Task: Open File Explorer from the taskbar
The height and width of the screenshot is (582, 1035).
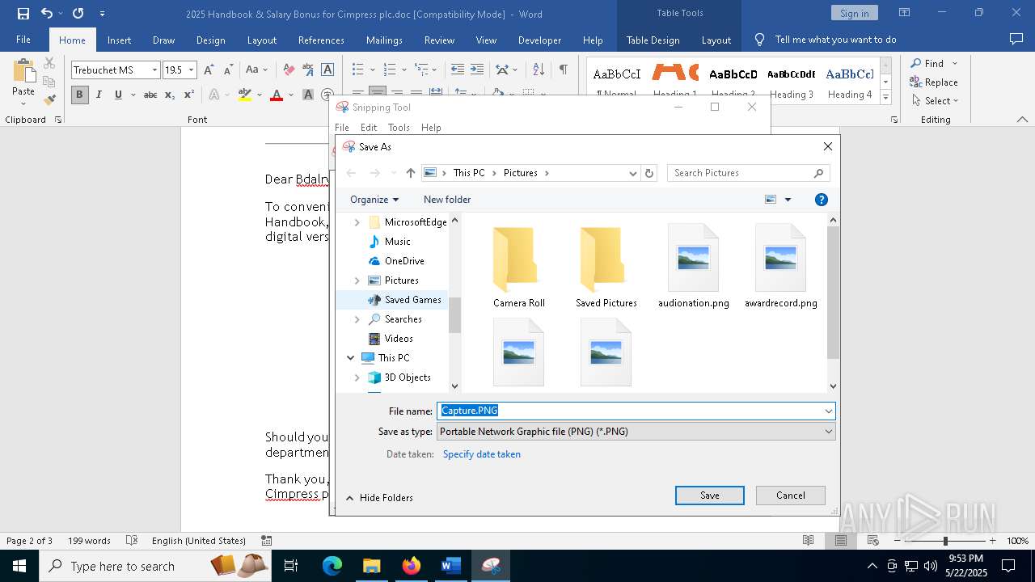Action: [x=372, y=566]
